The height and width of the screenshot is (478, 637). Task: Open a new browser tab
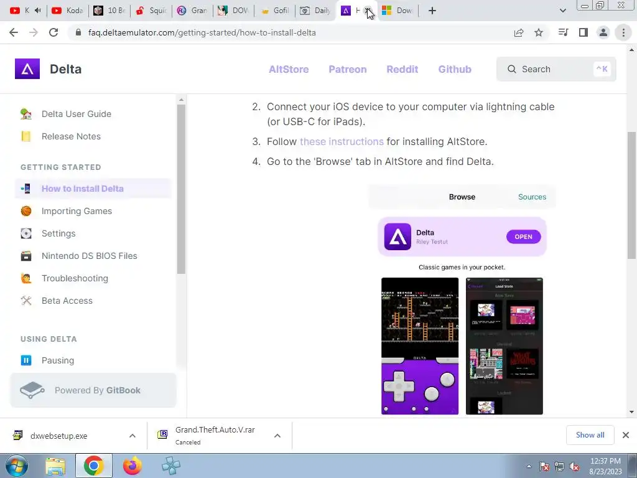tap(432, 11)
